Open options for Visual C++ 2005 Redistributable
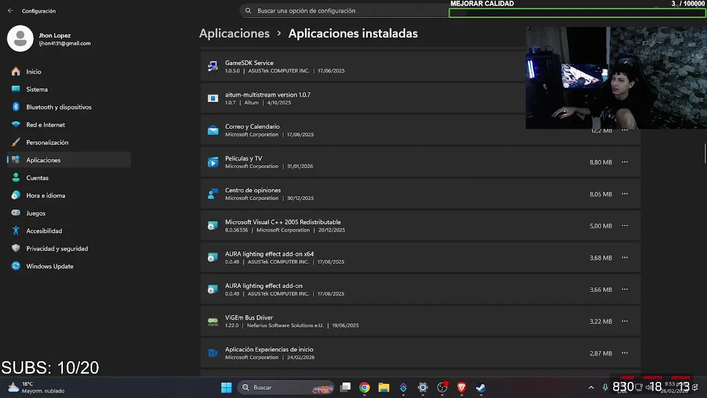Screen dimensions: 707x398 625,226
